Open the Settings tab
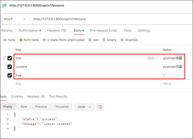 [x=144, y=31]
